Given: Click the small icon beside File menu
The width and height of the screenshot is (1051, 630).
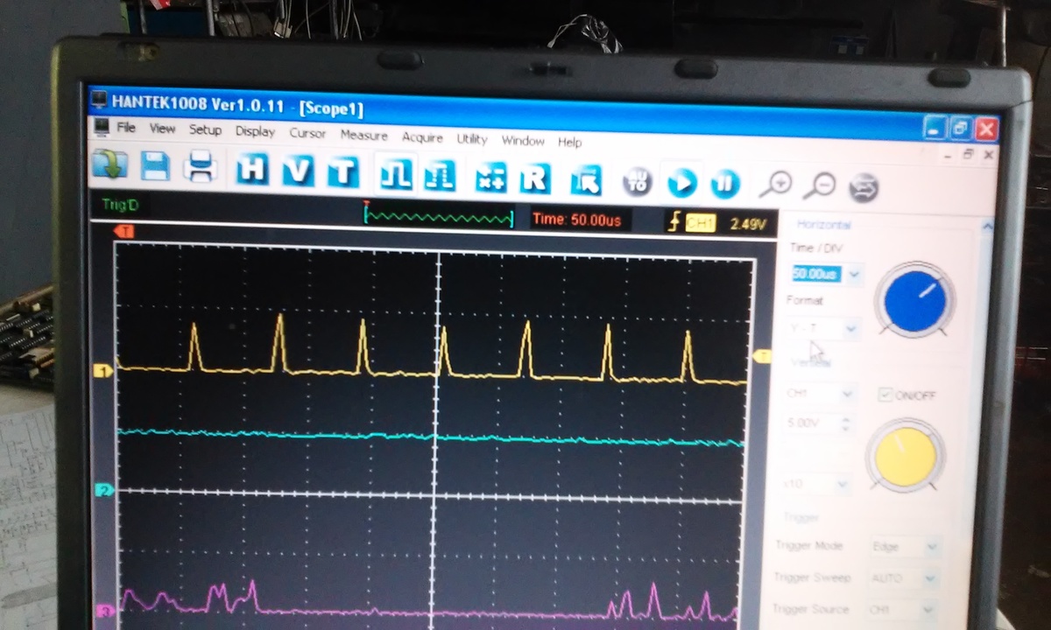Looking at the screenshot, I should (102, 128).
